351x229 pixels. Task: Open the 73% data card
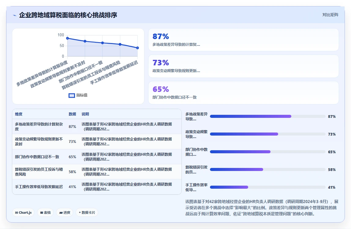(x=243, y=66)
